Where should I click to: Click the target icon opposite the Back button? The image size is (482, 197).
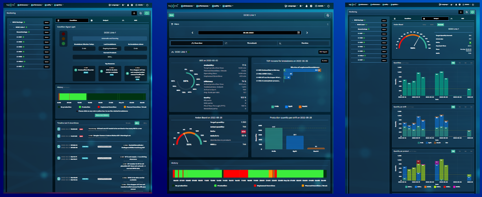(328, 15)
